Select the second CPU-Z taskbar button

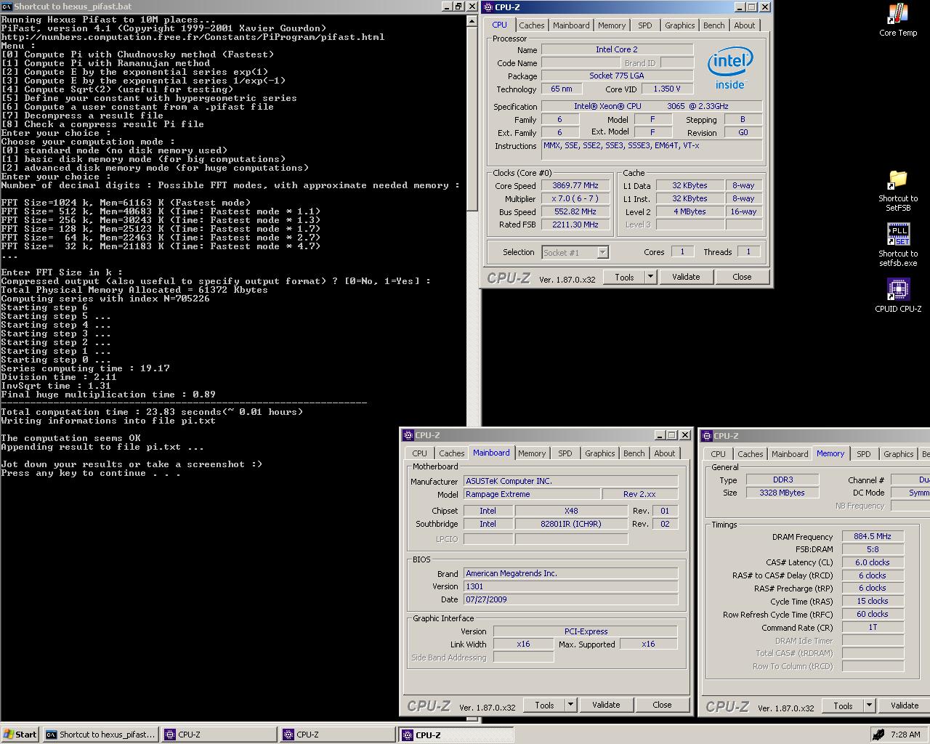[338, 735]
